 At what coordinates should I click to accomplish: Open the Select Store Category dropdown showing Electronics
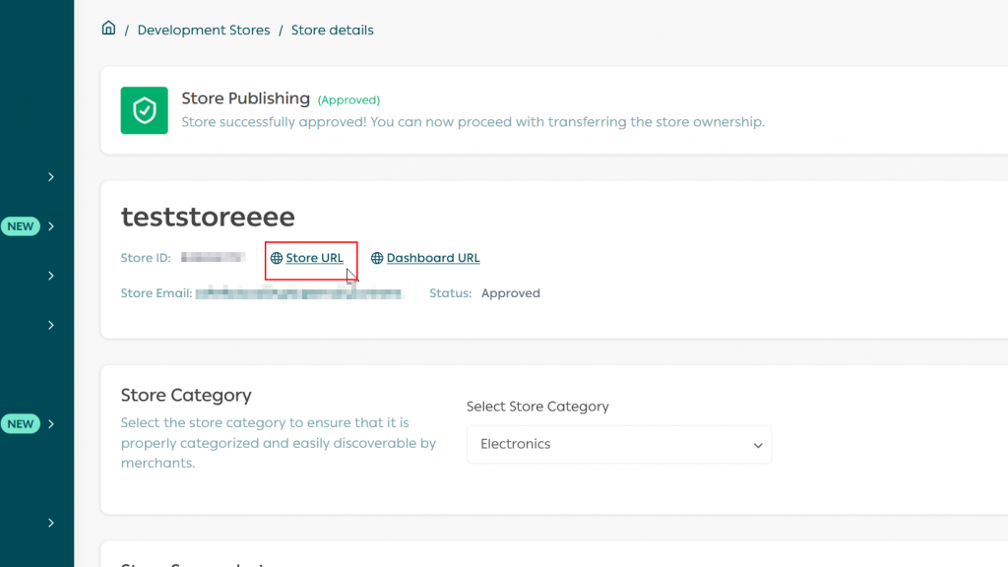point(619,444)
